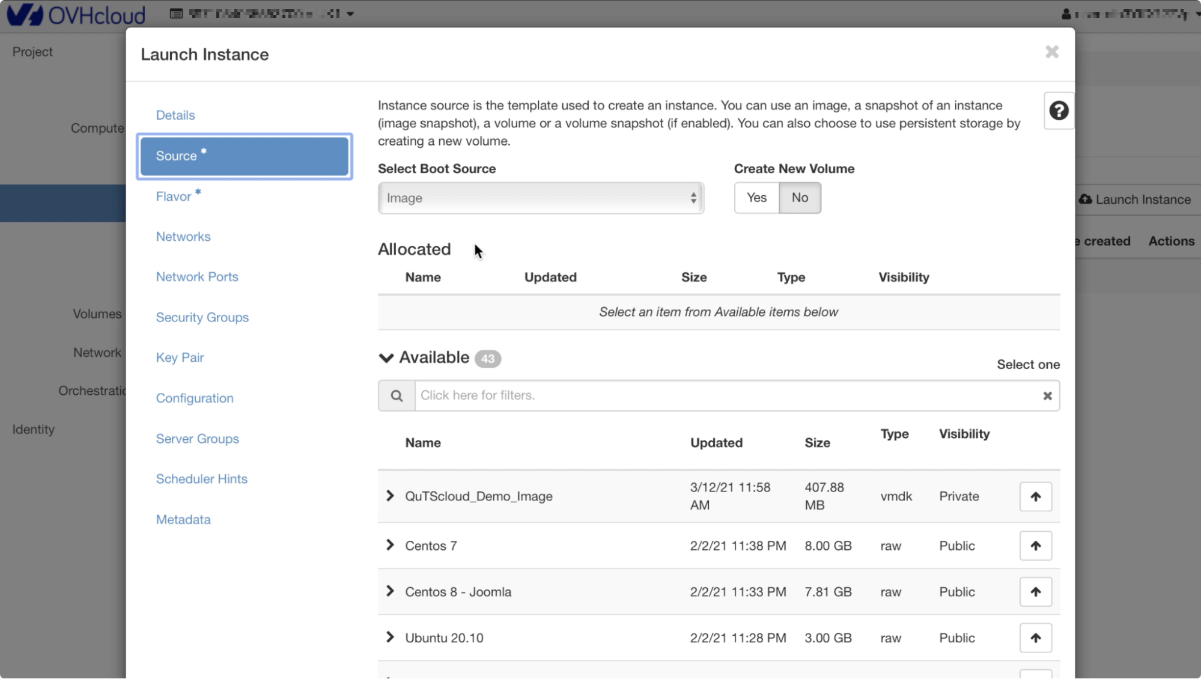1201x679 pixels.
Task: Allocate the Ubuntu 20.10 image with its up arrow
Action: 1035,638
